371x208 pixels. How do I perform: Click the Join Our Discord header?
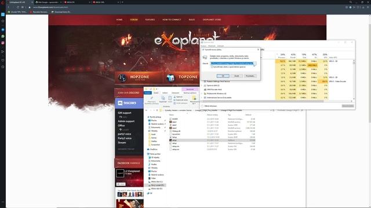tap(129, 93)
